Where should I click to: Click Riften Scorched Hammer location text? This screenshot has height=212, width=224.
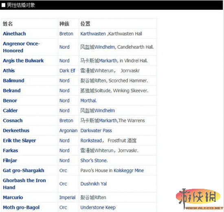(114, 81)
